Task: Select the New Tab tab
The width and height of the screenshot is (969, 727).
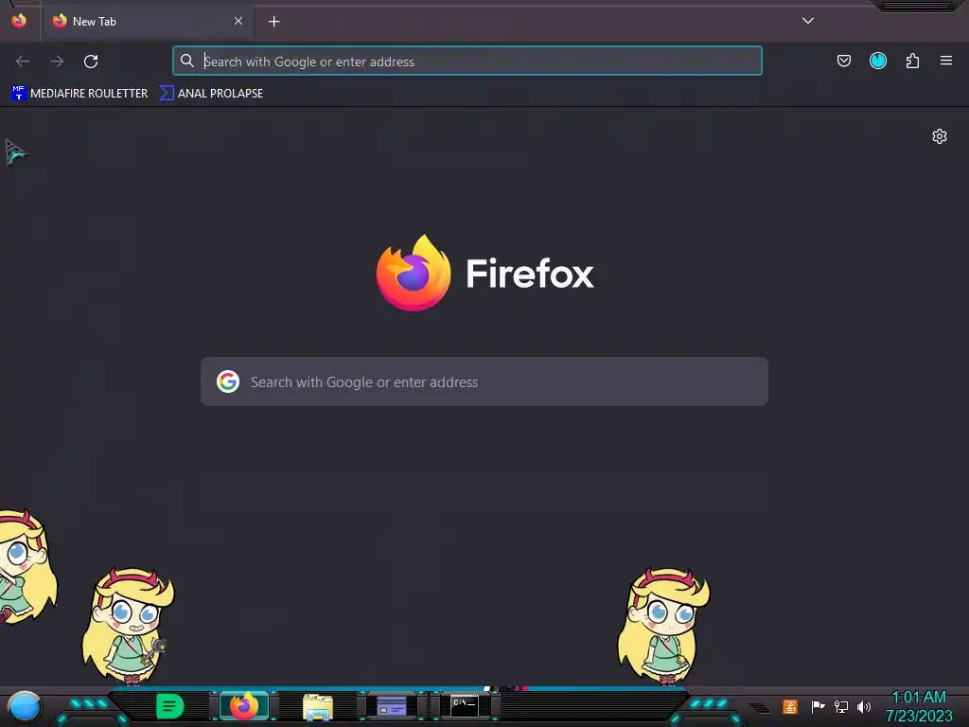Action: [147, 22]
